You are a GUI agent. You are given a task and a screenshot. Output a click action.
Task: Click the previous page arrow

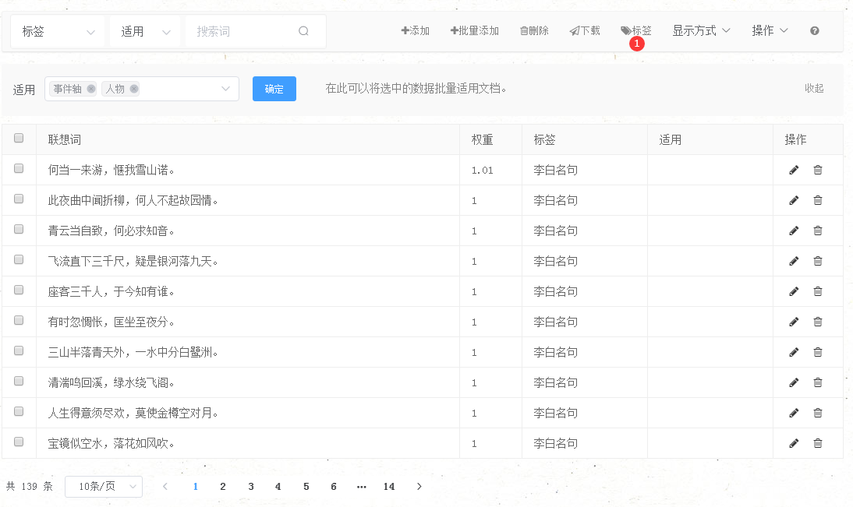165,486
